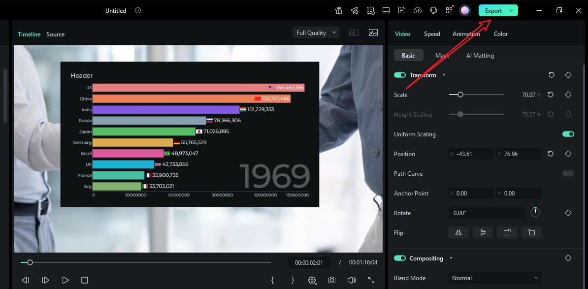
Task: Mark in point with left brace icon
Action: point(272,280)
